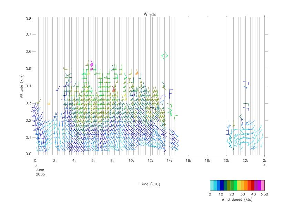Click the "14:" time tick label
This screenshot has height=211, width=285.
[169, 161]
